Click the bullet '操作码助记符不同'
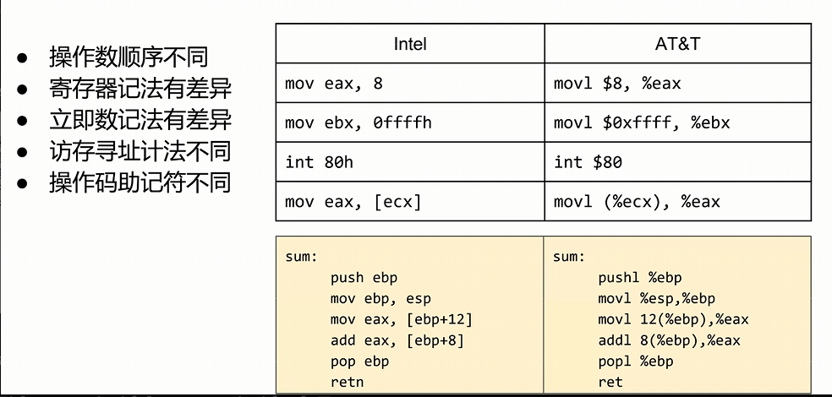The image size is (832, 397). (140, 182)
